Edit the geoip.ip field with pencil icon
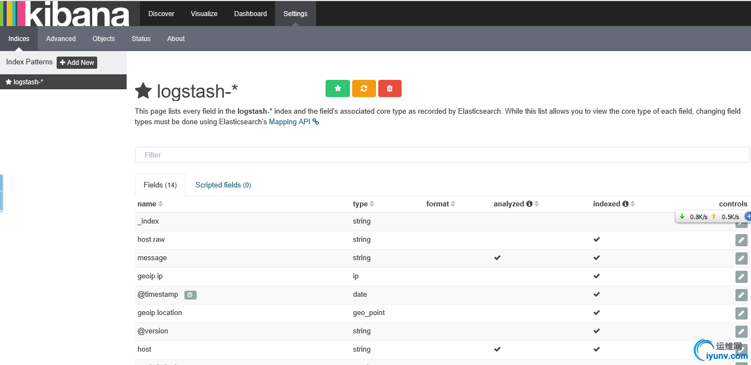This screenshot has width=751, height=365. pyautogui.click(x=741, y=277)
